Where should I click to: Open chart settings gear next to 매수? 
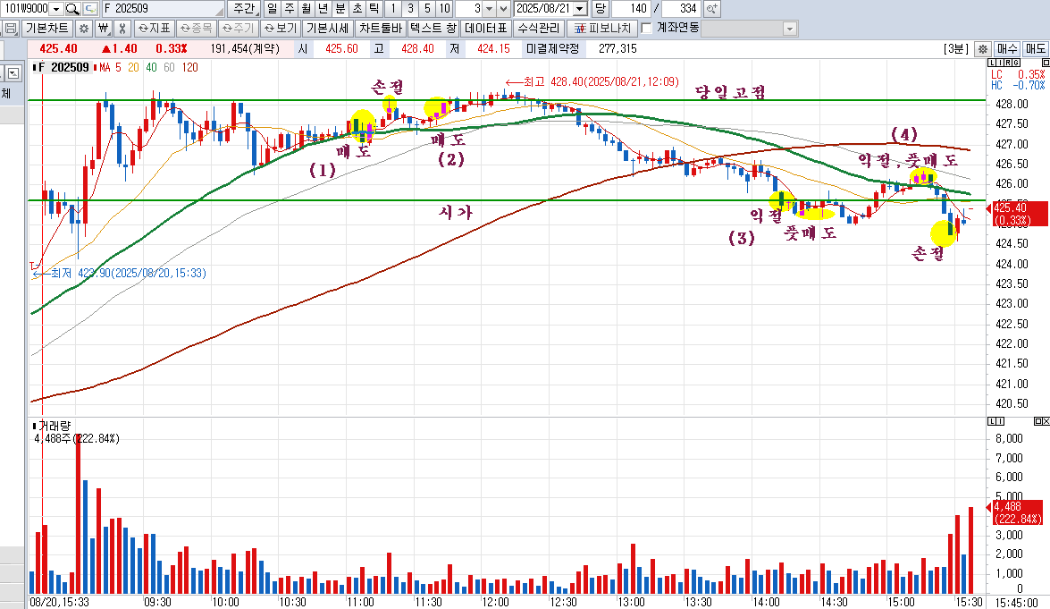click(x=983, y=49)
